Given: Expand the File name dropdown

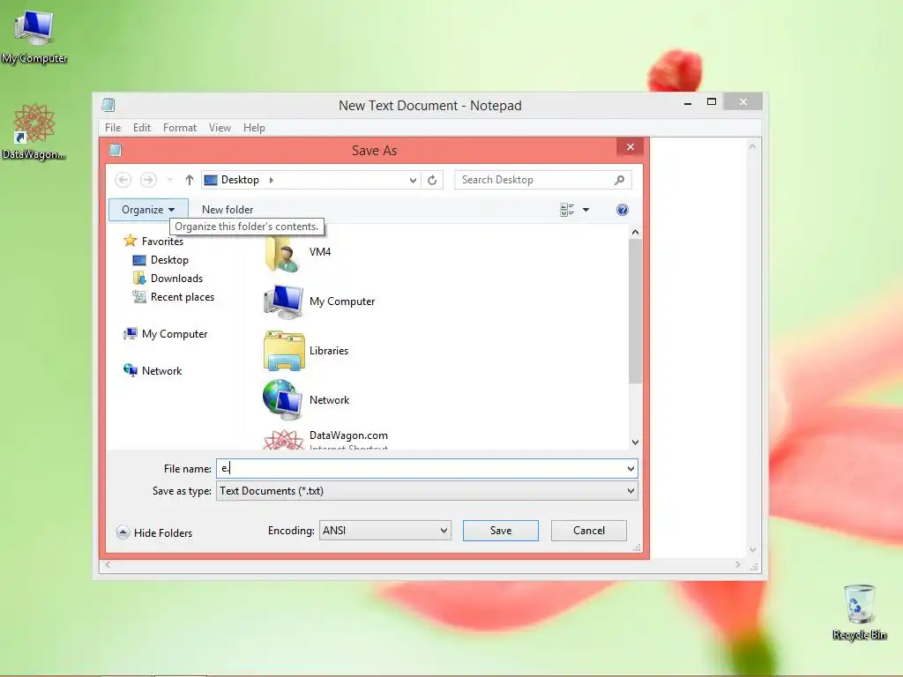Looking at the screenshot, I should click(x=631, y=469).
